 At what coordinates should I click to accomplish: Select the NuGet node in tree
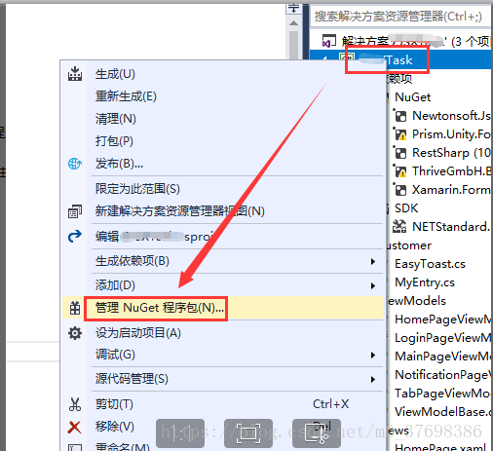click(x=412, y=97)
